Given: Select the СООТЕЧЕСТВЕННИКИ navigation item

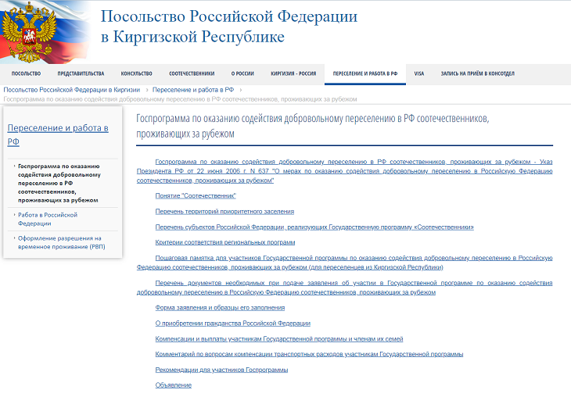Looking at the screenshot, I should pyautogui.click(x=191, y=73).
